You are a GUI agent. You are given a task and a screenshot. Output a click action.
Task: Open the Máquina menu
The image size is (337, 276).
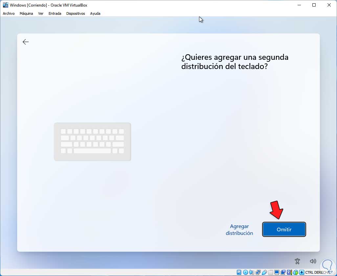point(26,13)
